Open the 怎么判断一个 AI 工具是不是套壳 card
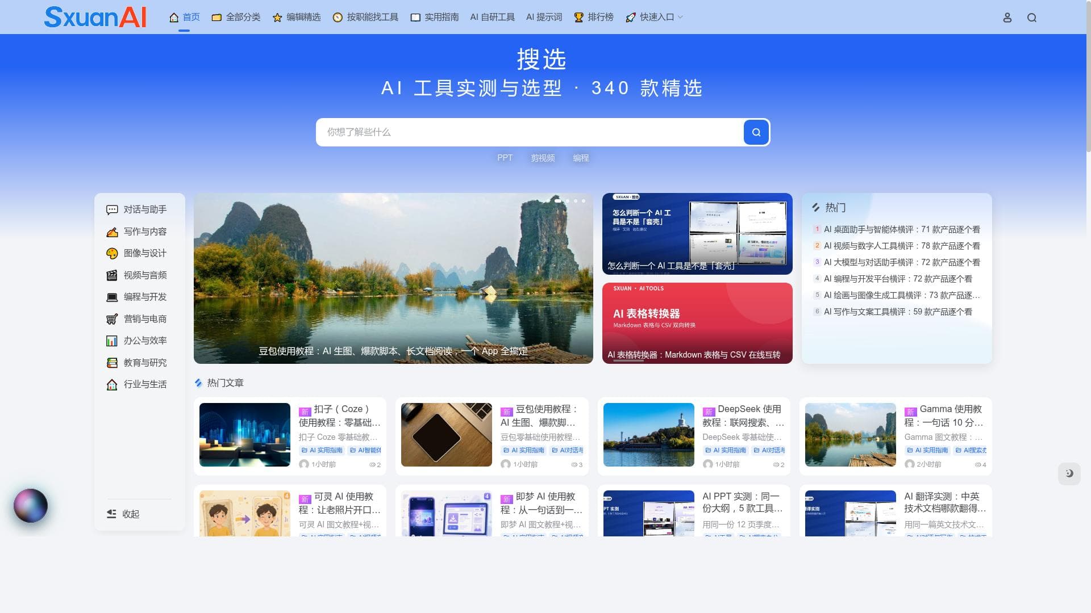The width and height of the screenshot is (1091, 613). (697, 234)
